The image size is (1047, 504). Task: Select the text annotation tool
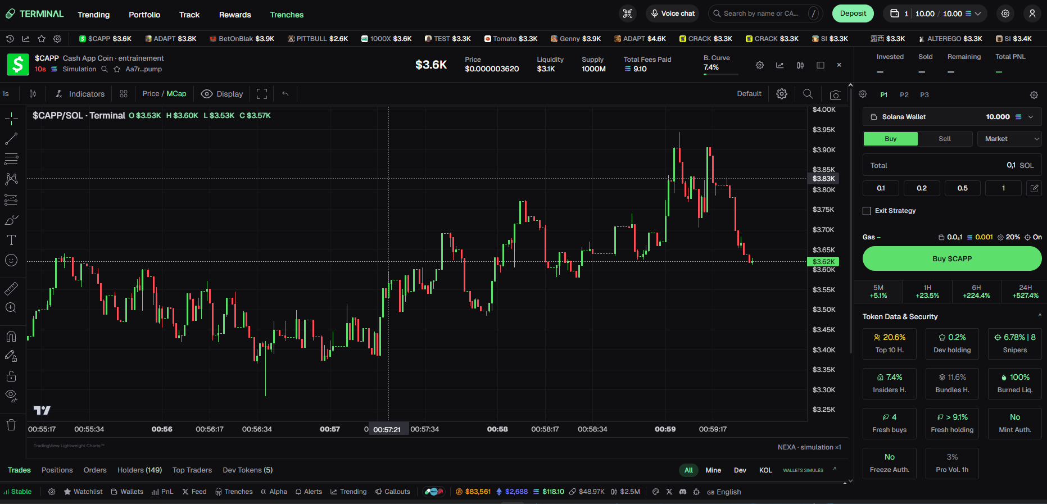pos(11,240)
